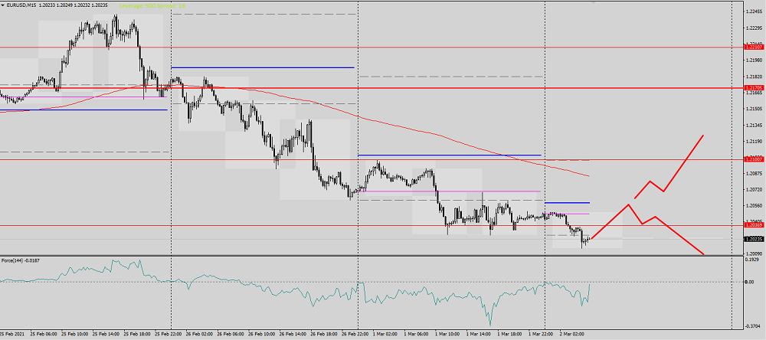Image resolution: width=766 pixels, height=340 pixels.
Task: Select the red 1.20365 price level tag
Action: click(x=753, y=225)
